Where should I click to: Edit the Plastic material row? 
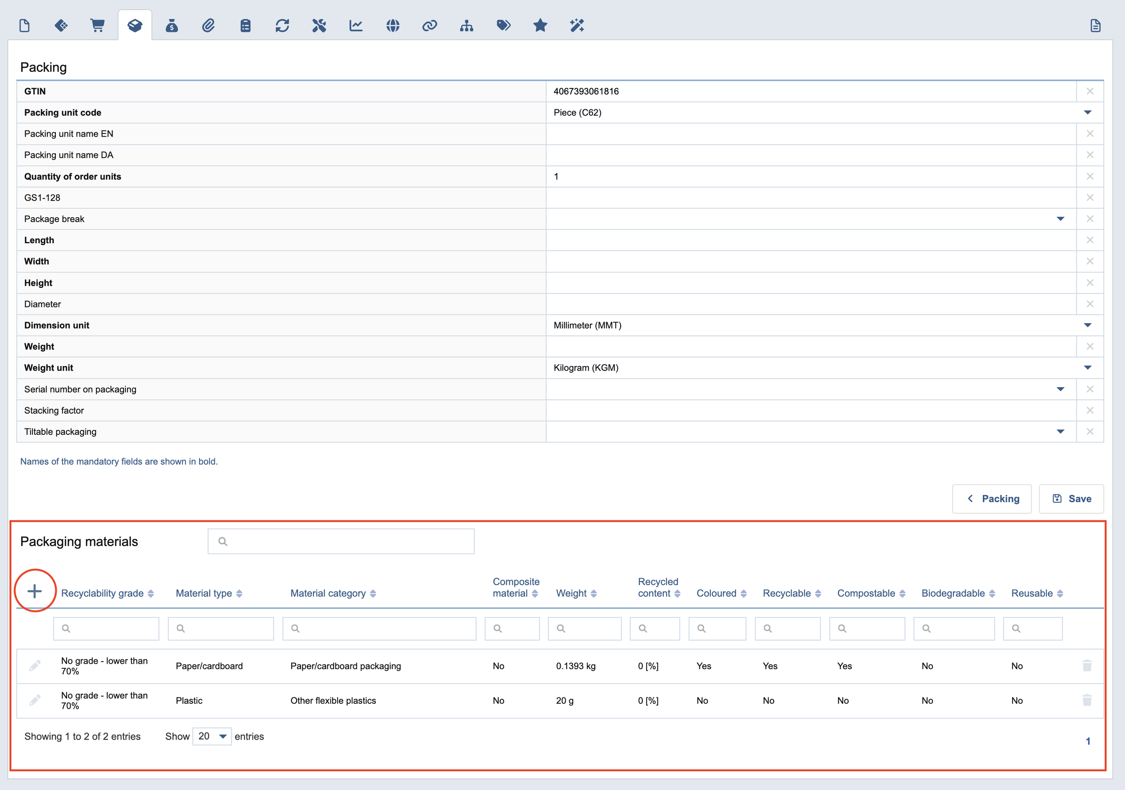(x=35, y=701)
